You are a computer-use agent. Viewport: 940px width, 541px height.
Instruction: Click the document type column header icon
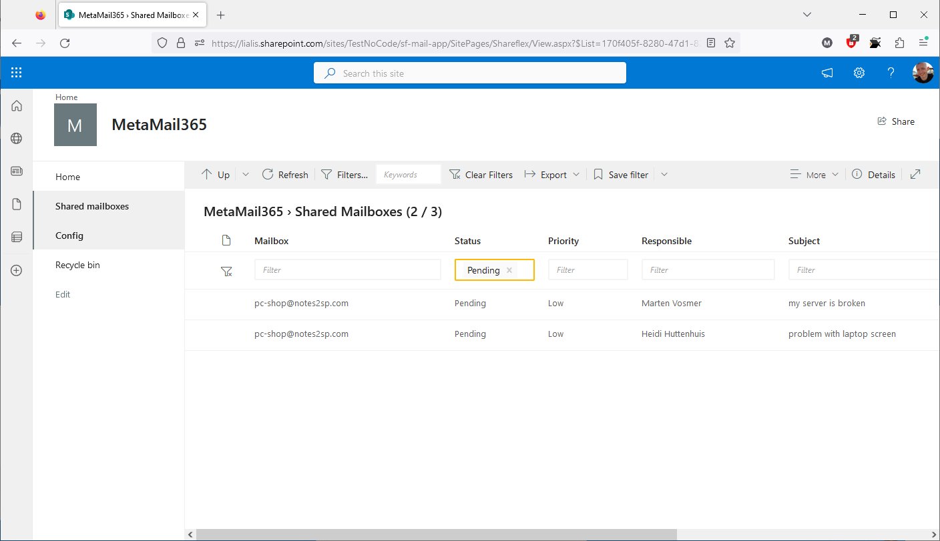(226, 241)
